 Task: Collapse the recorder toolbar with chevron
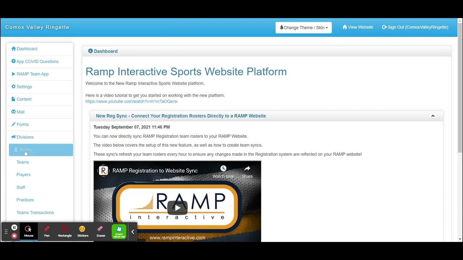133,232
